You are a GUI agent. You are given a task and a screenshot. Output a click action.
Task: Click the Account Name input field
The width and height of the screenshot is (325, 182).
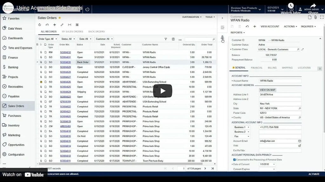click(280, 81)
